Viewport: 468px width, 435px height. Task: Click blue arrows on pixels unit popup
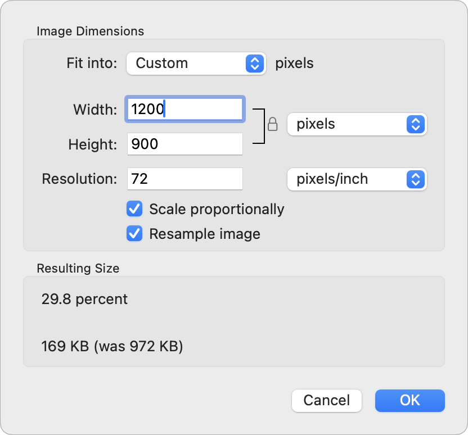[x=415, y=124]
